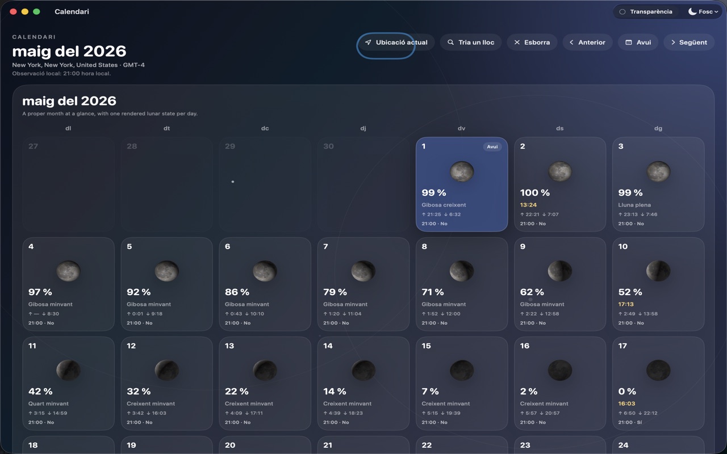Viewport: 727px width, 454px height.
Task: Click the half moon image on day 10
Action: [x=658, y=271]
